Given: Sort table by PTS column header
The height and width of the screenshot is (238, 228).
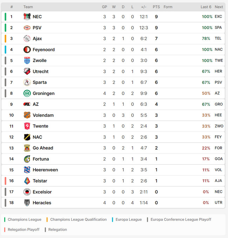Looking at the screenshot, I should click(156, 7).
